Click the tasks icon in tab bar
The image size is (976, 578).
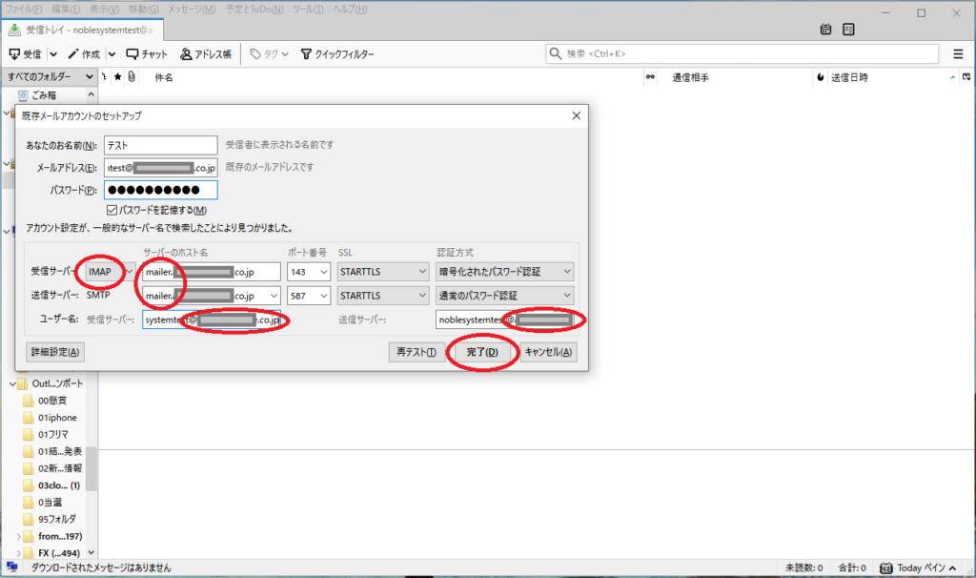pos(848,30)
